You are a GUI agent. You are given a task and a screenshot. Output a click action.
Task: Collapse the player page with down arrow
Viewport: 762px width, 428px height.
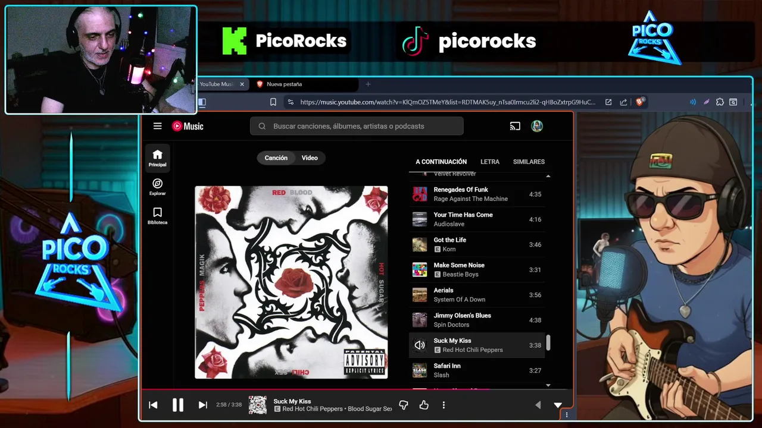(x=558, y=405)
